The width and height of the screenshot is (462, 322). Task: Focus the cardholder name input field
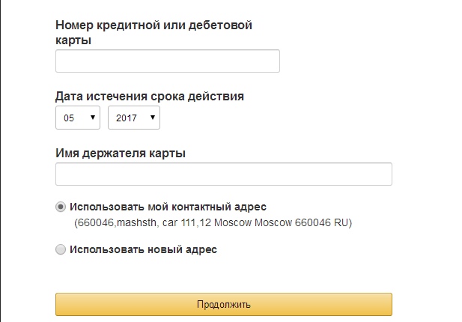223,174
